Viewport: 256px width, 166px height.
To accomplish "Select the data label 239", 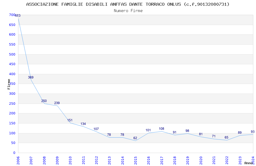I will pos(57,103).
